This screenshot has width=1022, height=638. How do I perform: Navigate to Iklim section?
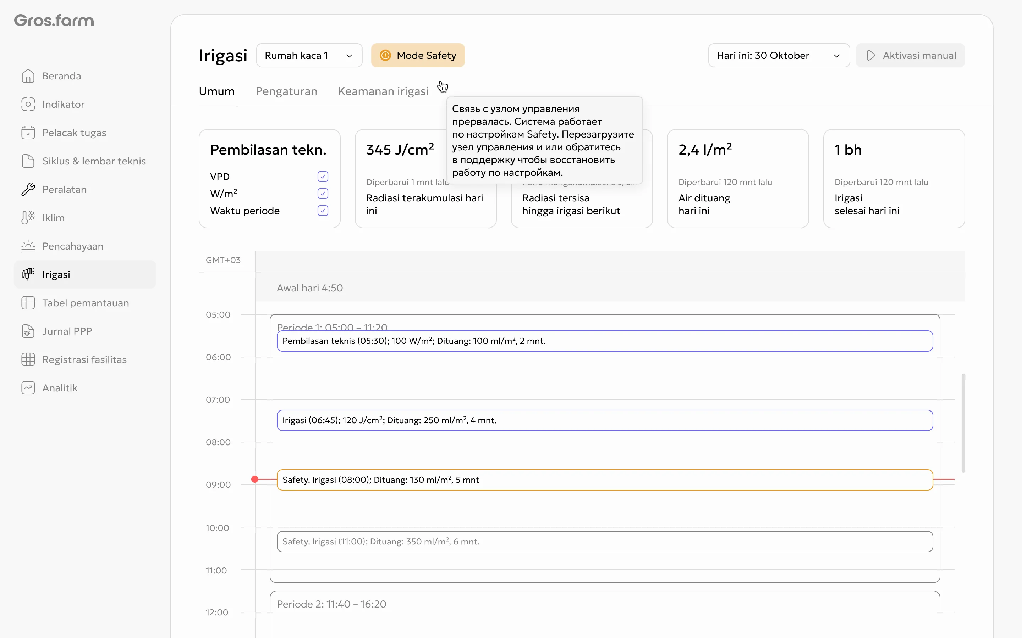click(x=85, y=218)
